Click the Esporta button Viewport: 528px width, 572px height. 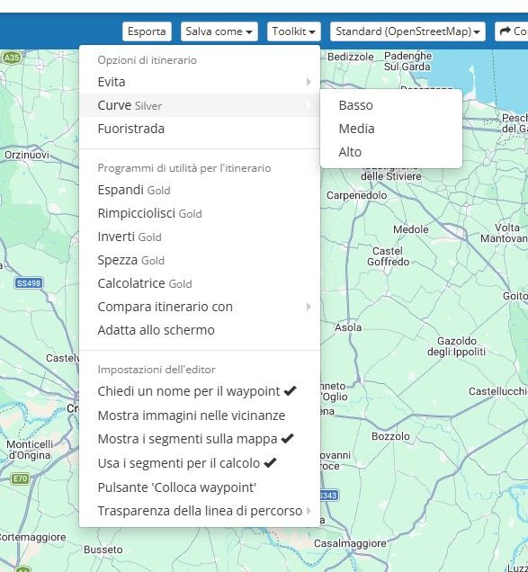[x=147, y=31]
